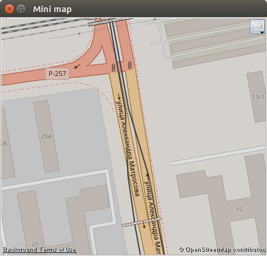Select building labeled 20A
Viewport: 267px width, 256px height.
click(46, 137)
